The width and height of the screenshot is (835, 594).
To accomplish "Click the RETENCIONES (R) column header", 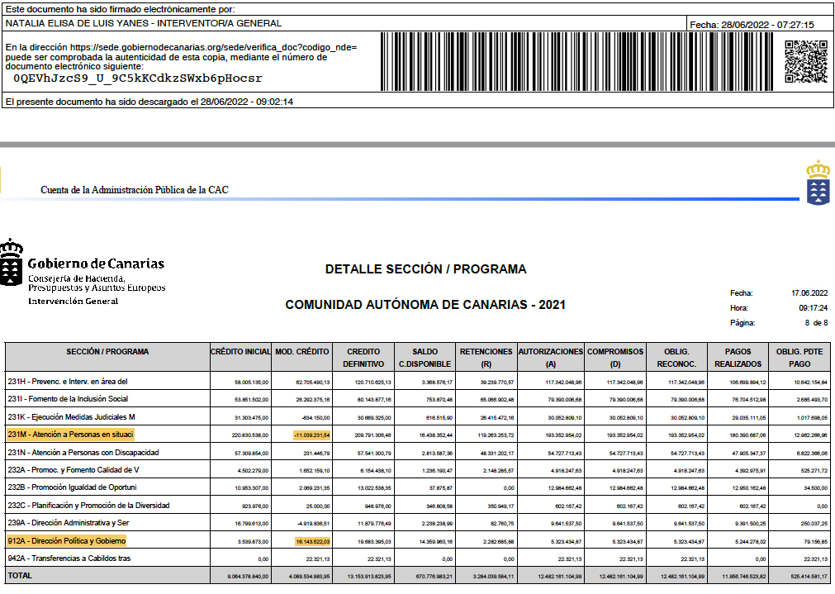I will pyautogui.click(x=486, y=357).
